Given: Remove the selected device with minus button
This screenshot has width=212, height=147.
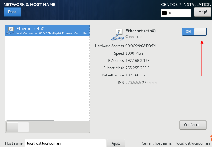Looking at the screenshot, I should click(x=23, y=127).
